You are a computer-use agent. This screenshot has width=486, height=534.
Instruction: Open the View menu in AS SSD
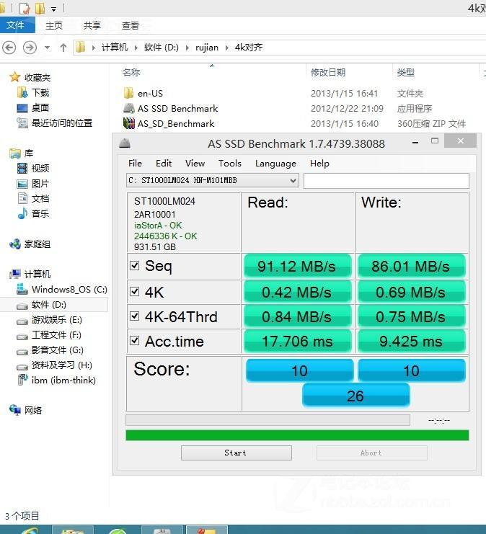coord(195,164)
